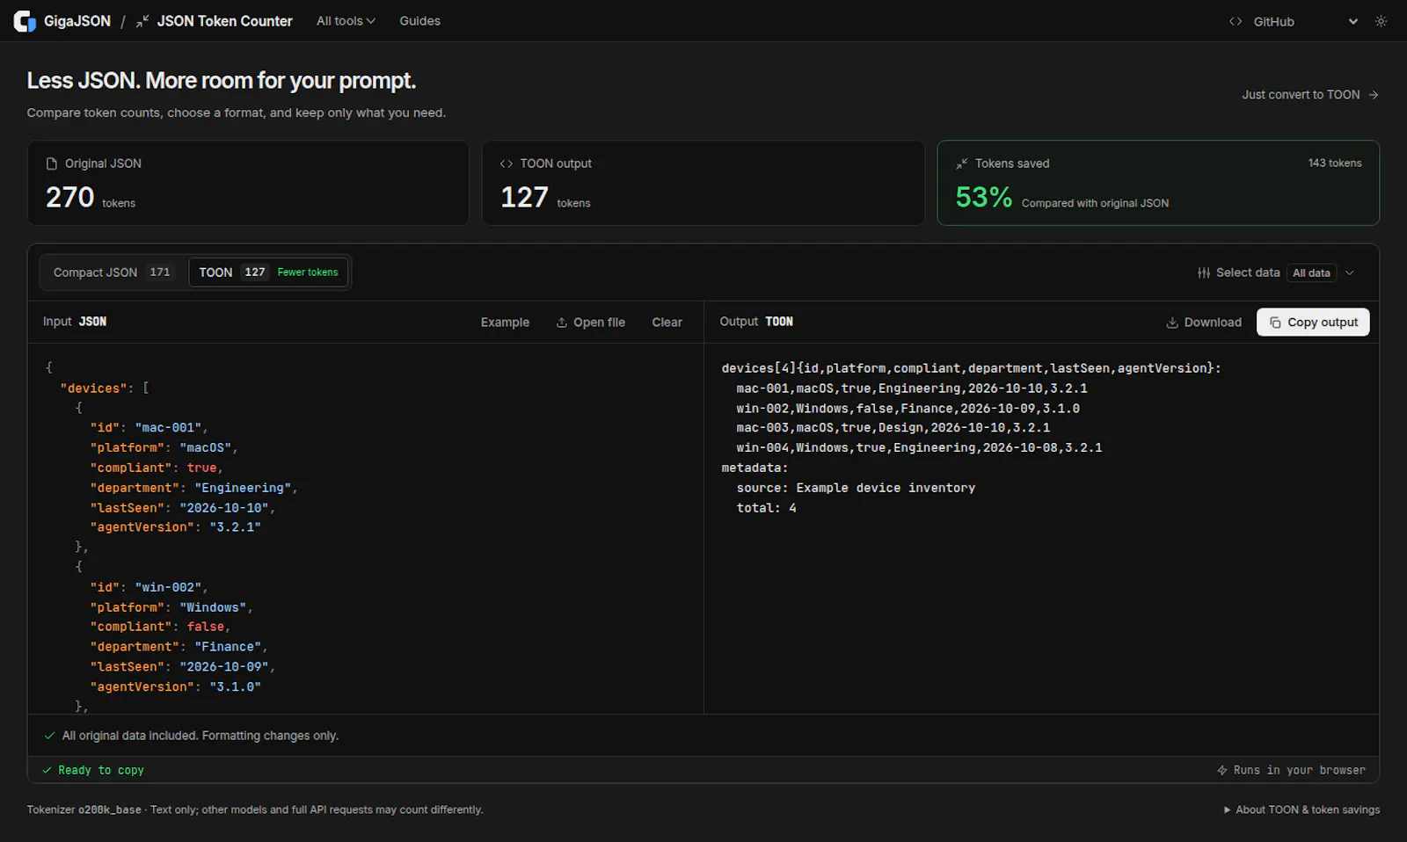Viewport: 1407px width, 842px height.
Task: Click the Less JSON headline
Action: (x=222, y=81)
